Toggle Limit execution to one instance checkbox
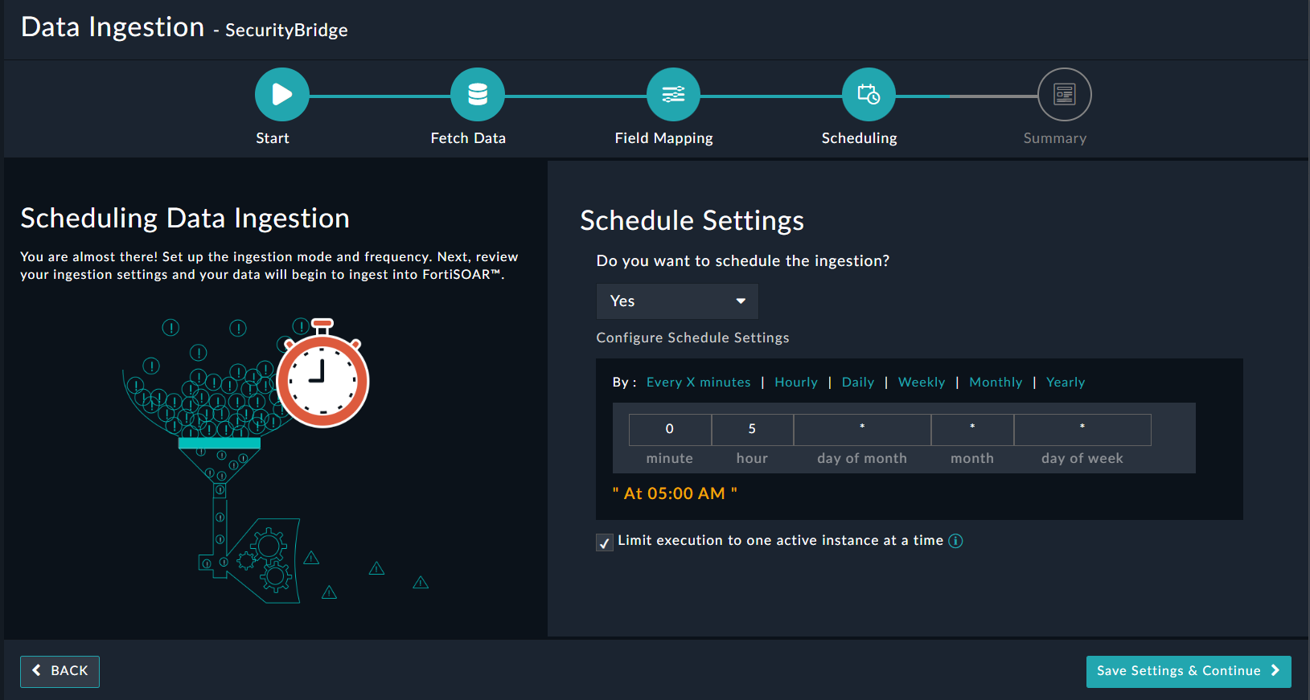Viewport: 1310px width, 700px height. coord(605,542)
